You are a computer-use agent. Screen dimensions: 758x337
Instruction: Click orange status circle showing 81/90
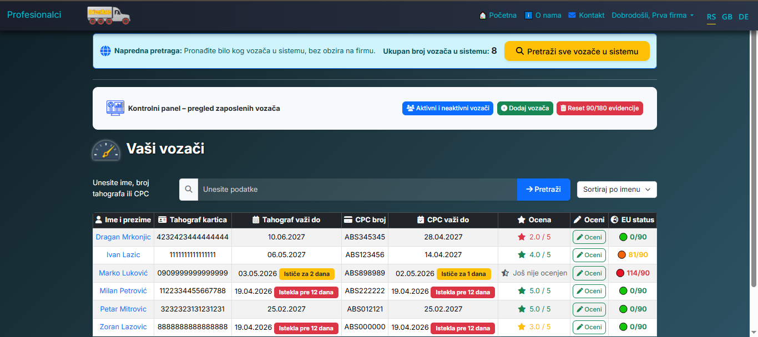coord(621,255)
